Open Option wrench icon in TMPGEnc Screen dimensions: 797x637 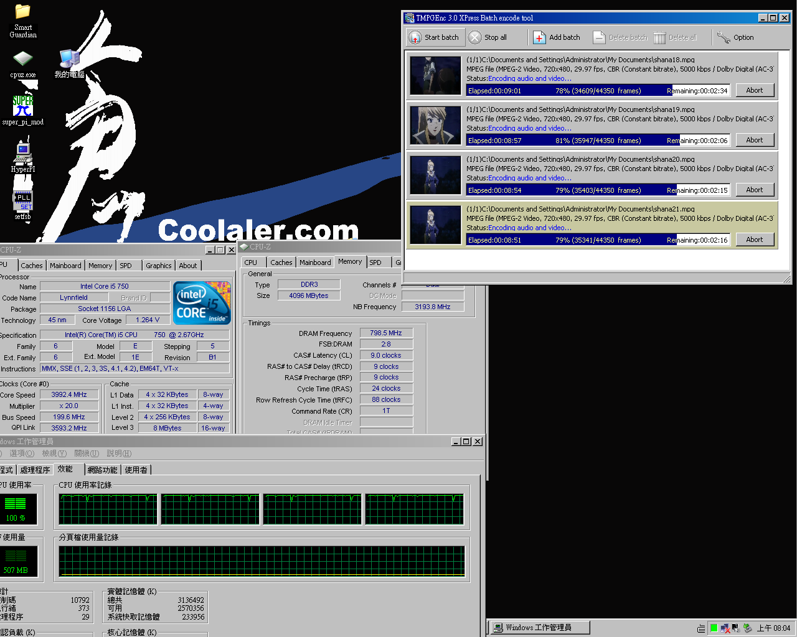(724, 37)
